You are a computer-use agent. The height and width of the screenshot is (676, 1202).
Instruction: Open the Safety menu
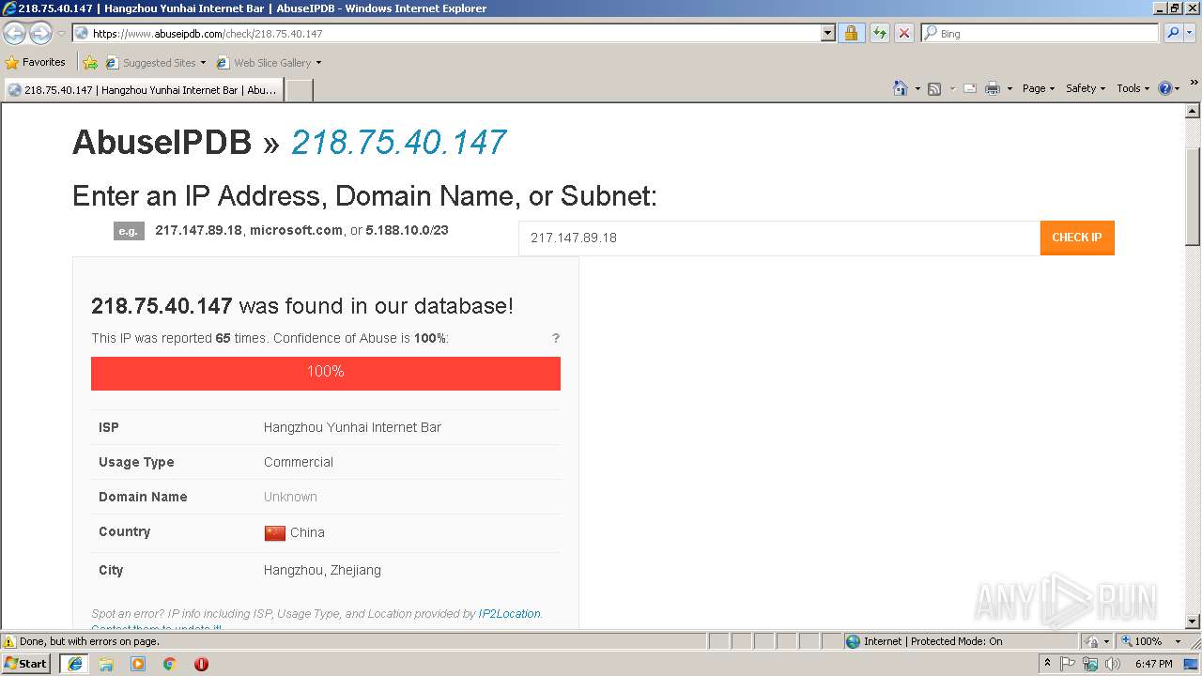tap(1086, 88)
